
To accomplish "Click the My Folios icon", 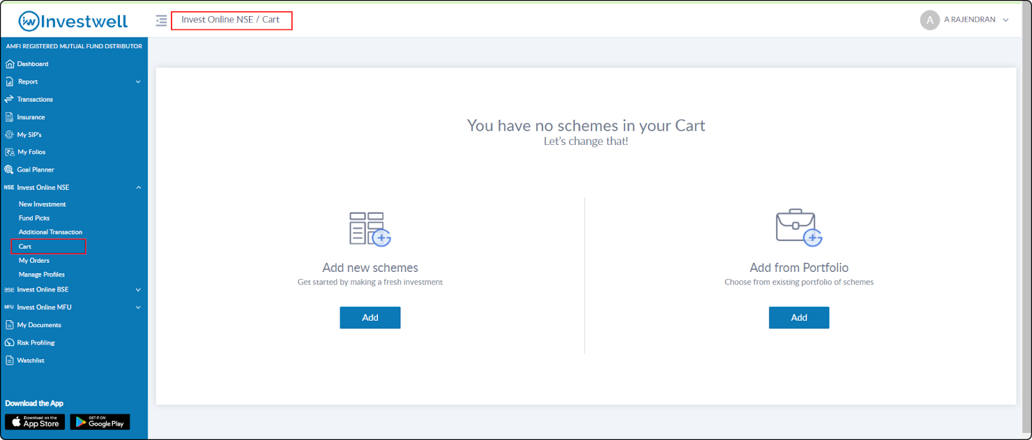I will (x=10, y=152).
